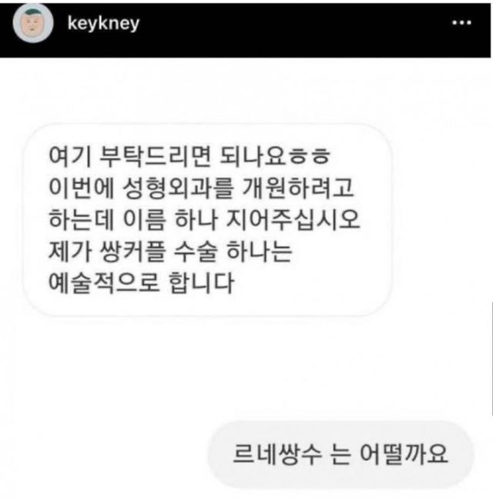493x498 pixels.
Task: Click the word '르네쌍수' in the reply
Action: coord(277,454)
